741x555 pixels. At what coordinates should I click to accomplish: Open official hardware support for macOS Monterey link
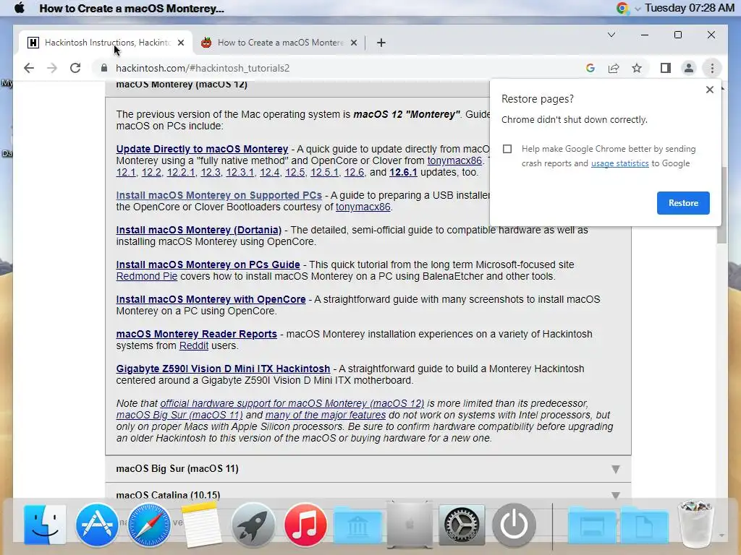coord(292,403)
